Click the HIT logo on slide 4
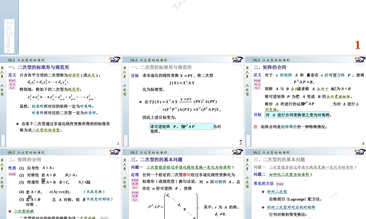Viewport: 366px width, 219px height. click(359, 60)
